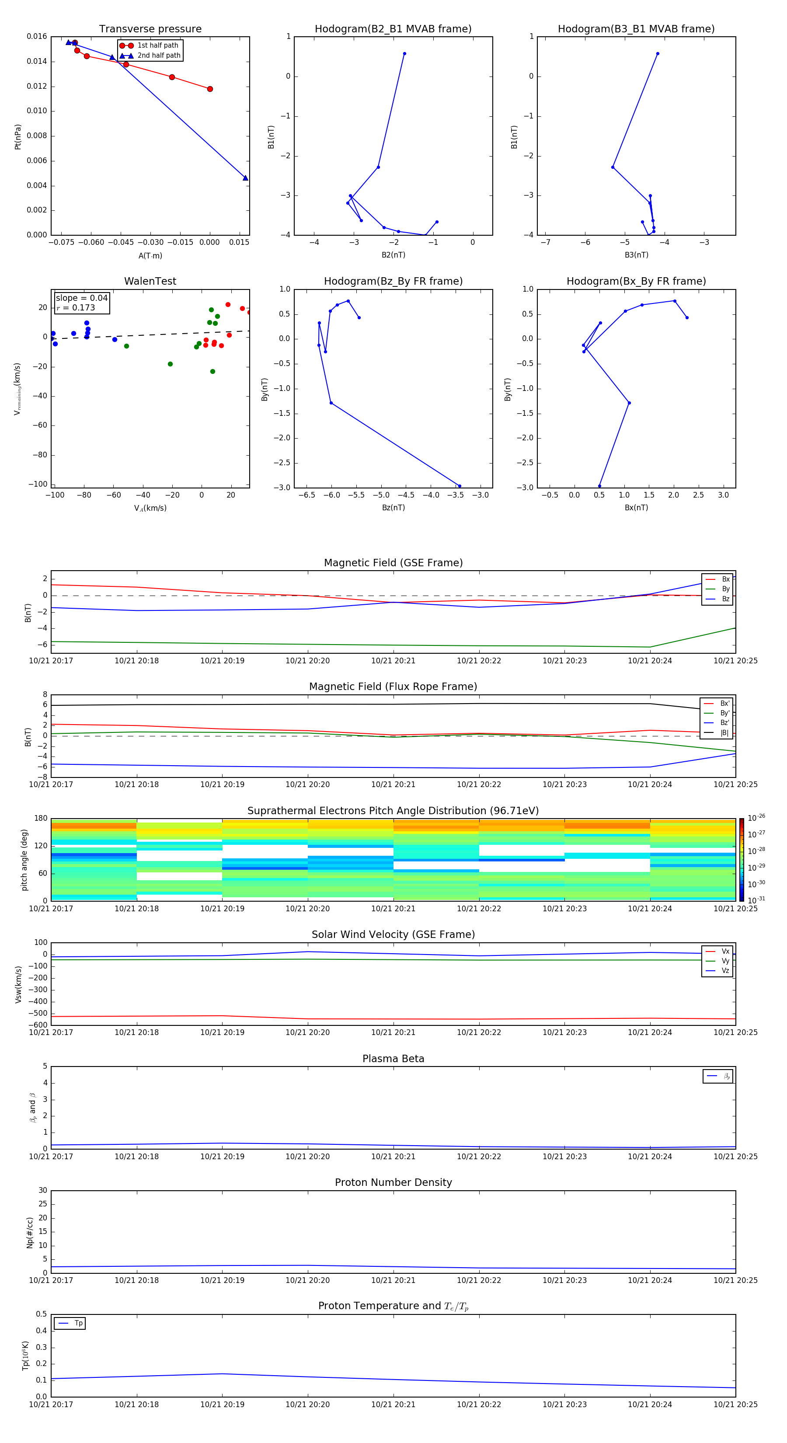Viewport: 787px width, 1443px height.
Task: Click the 'Transverse pressure' plot title
Action: pyautogui.click(x=150, y=29)
